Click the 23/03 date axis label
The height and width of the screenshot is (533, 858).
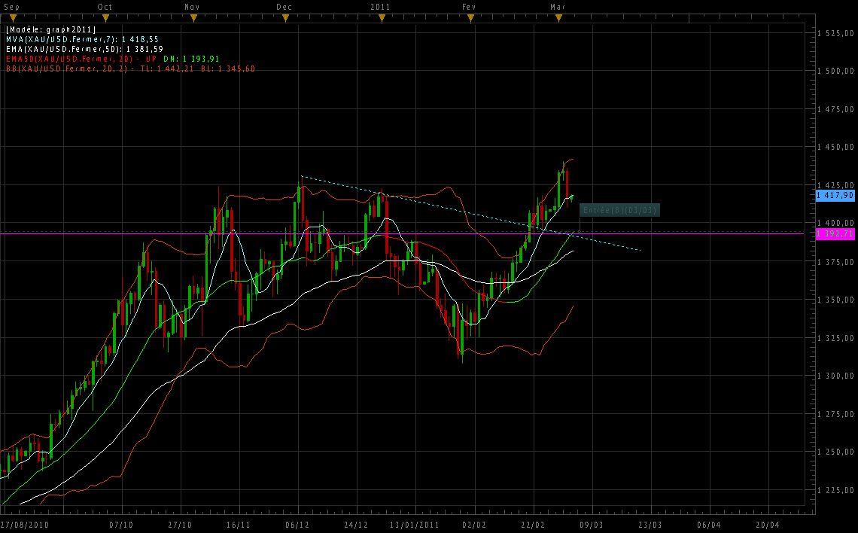coord(650,525)
